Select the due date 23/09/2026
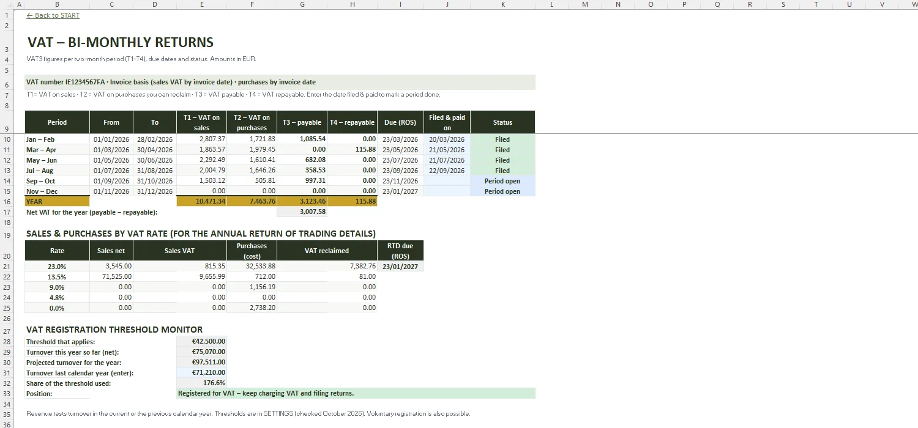 [400, 171]
